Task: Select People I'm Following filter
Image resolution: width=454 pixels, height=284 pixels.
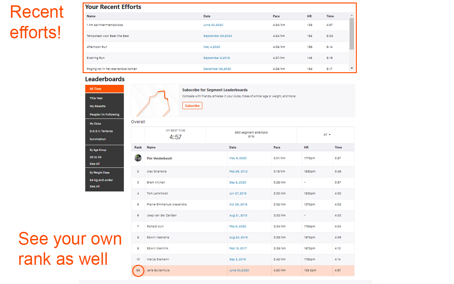Action: [104, 114]
